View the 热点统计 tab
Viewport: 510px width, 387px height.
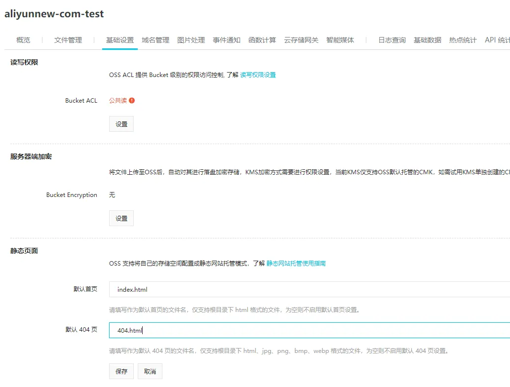[x=463, y=40]
